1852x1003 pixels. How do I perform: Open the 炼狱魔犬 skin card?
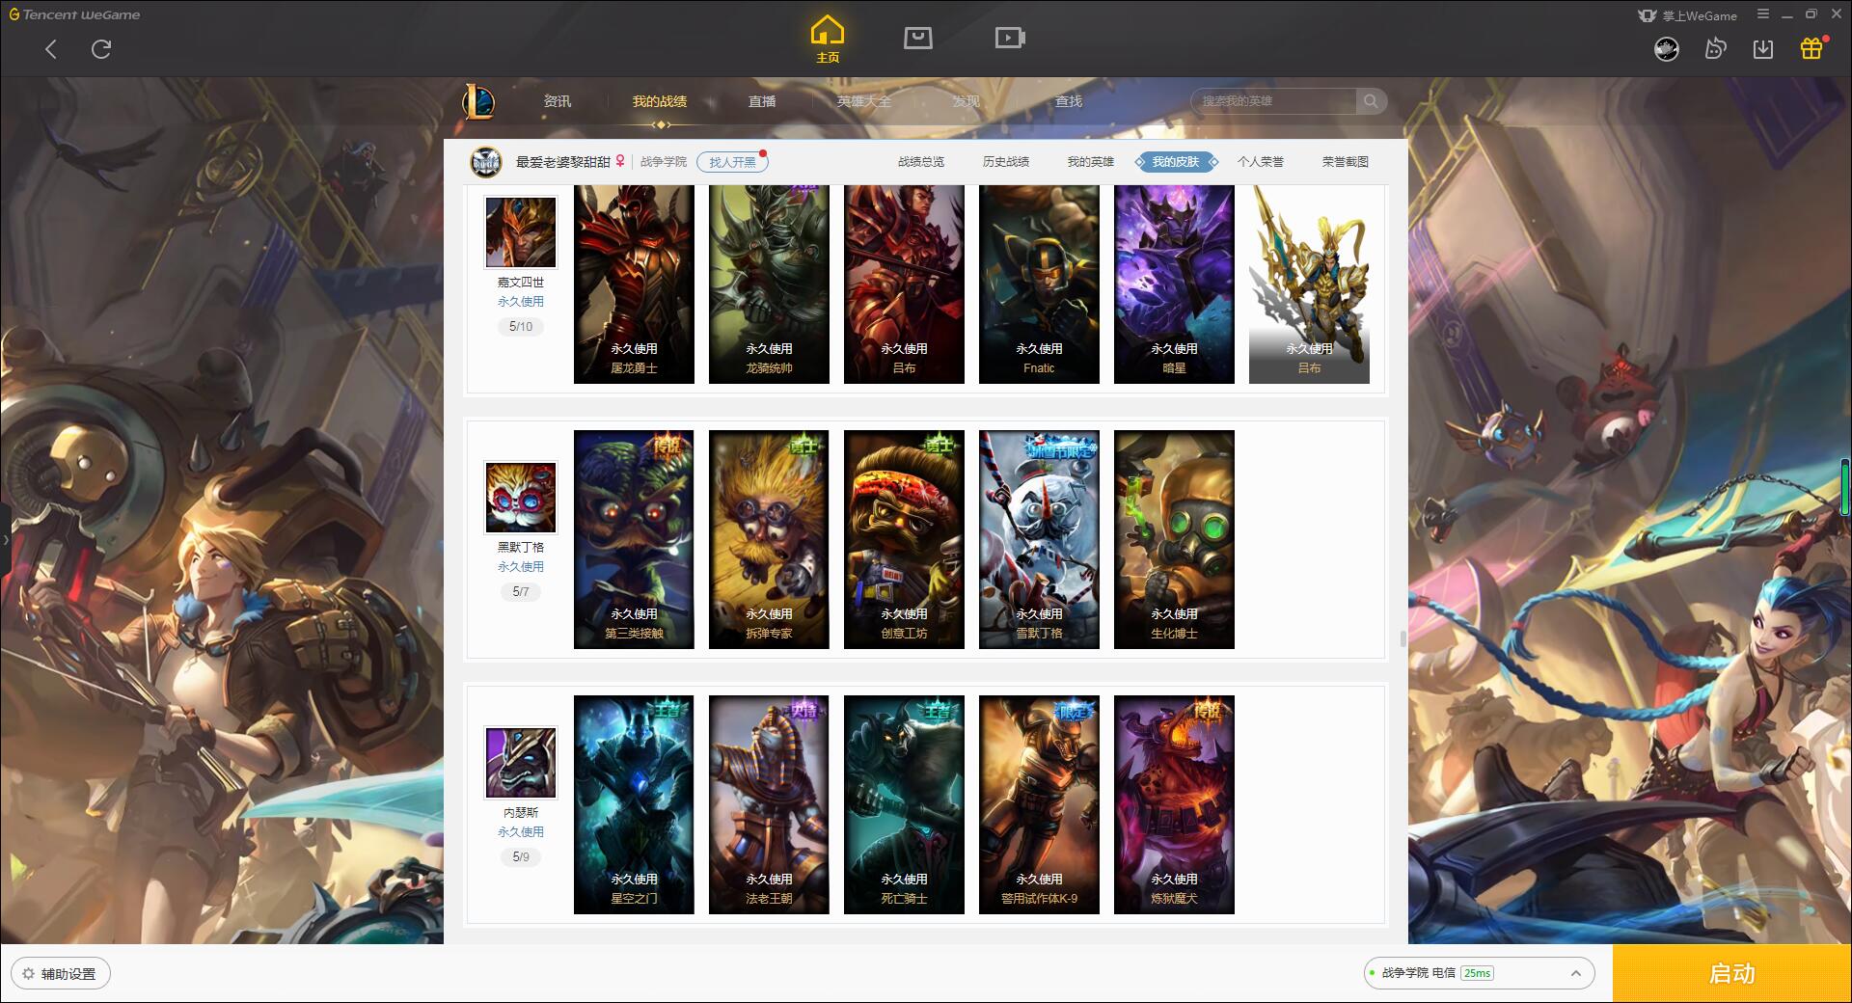1174,804
